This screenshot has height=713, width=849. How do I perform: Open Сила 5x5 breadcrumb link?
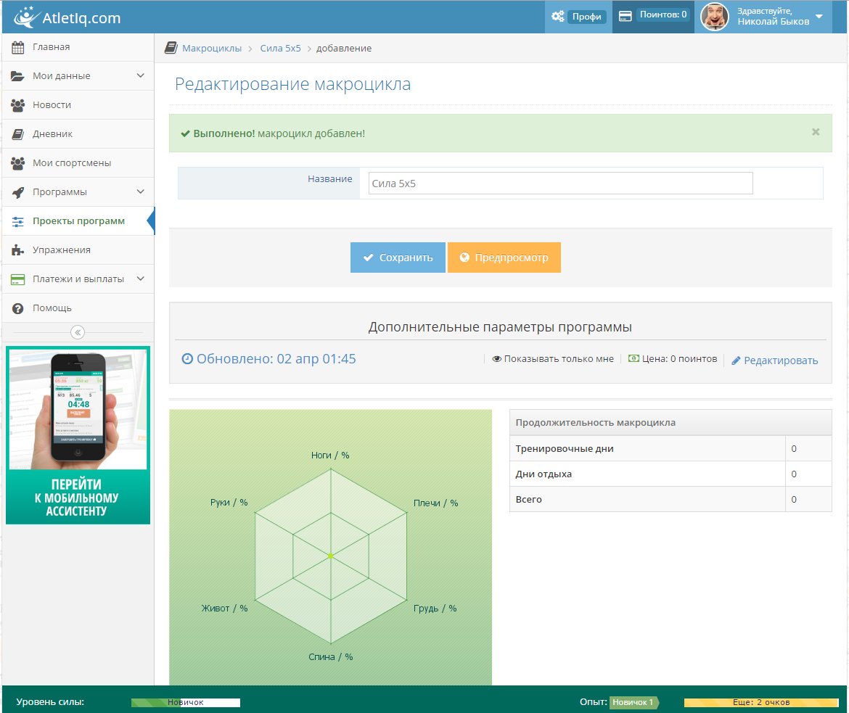tap(281, 48)
